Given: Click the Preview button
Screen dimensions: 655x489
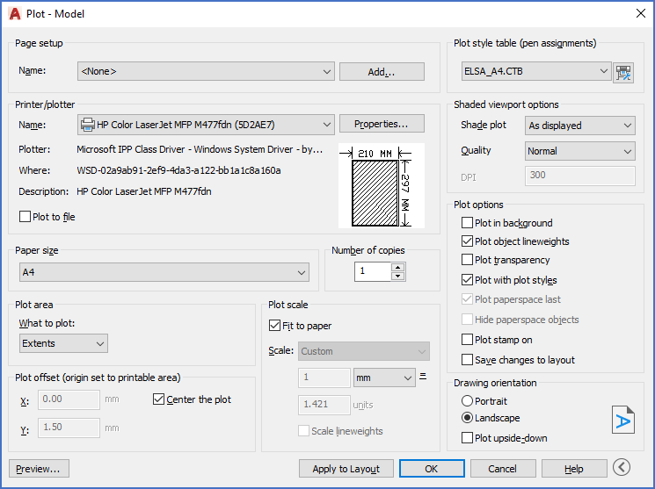Looking at the screenshot, I should point(39,469).
